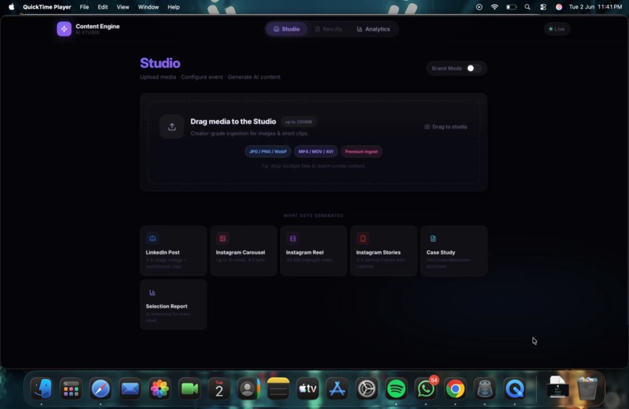Select the MP4 / MOV / AVI tag
Screen dimensions: 629x409
(316, 151)
